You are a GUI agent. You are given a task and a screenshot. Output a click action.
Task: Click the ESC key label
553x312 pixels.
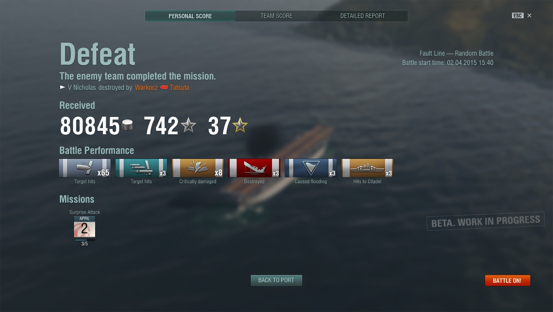tap(518, 15)
